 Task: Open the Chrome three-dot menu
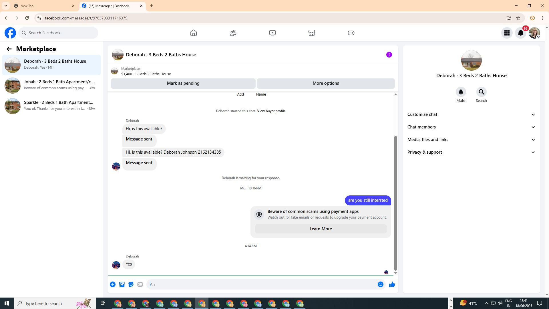542,18
